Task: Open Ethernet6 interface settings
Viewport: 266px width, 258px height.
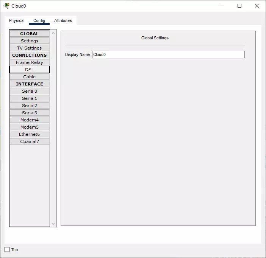Action: pyautogui.click(x=30, y=134)
